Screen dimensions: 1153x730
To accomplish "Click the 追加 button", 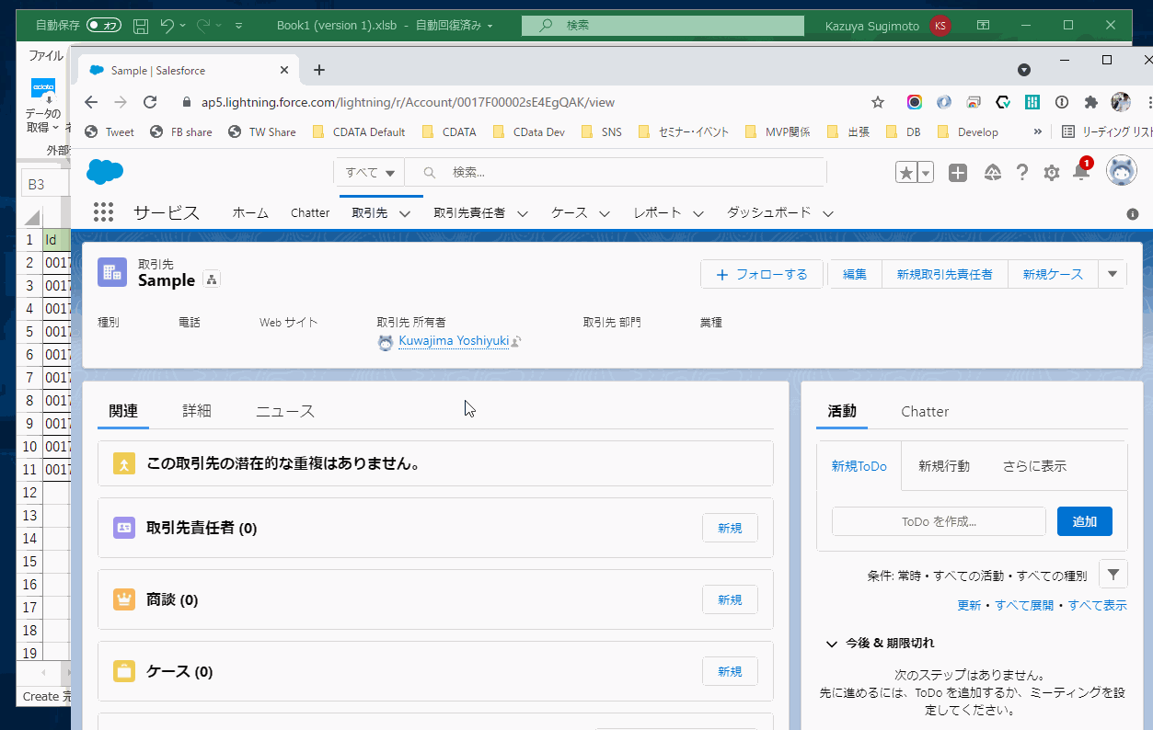I will [1085, 521].
